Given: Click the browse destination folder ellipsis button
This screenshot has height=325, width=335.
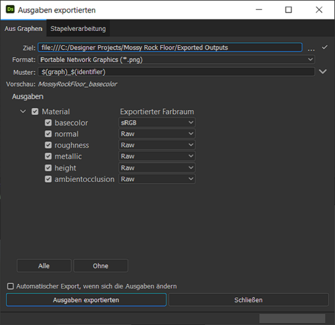Looking at the screenshot, I should click(x=311, y=48).
